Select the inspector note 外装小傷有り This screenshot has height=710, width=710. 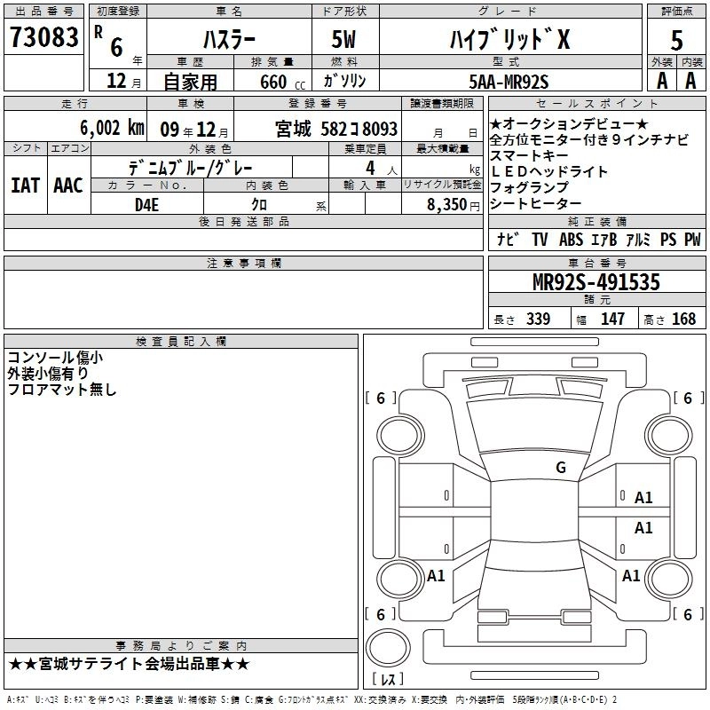[x=48, y=374]
